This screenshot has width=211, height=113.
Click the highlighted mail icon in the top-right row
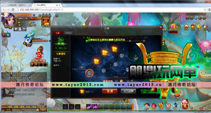coord(196,18)
